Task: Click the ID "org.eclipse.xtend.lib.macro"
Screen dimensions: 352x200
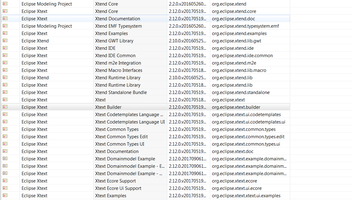Action: [239, 70]
